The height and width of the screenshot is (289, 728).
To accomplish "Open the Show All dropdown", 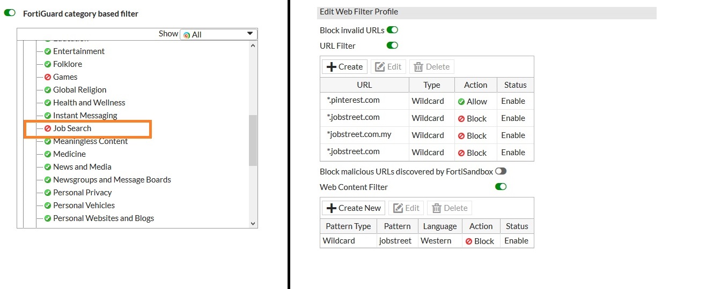I will coord(218,34).
